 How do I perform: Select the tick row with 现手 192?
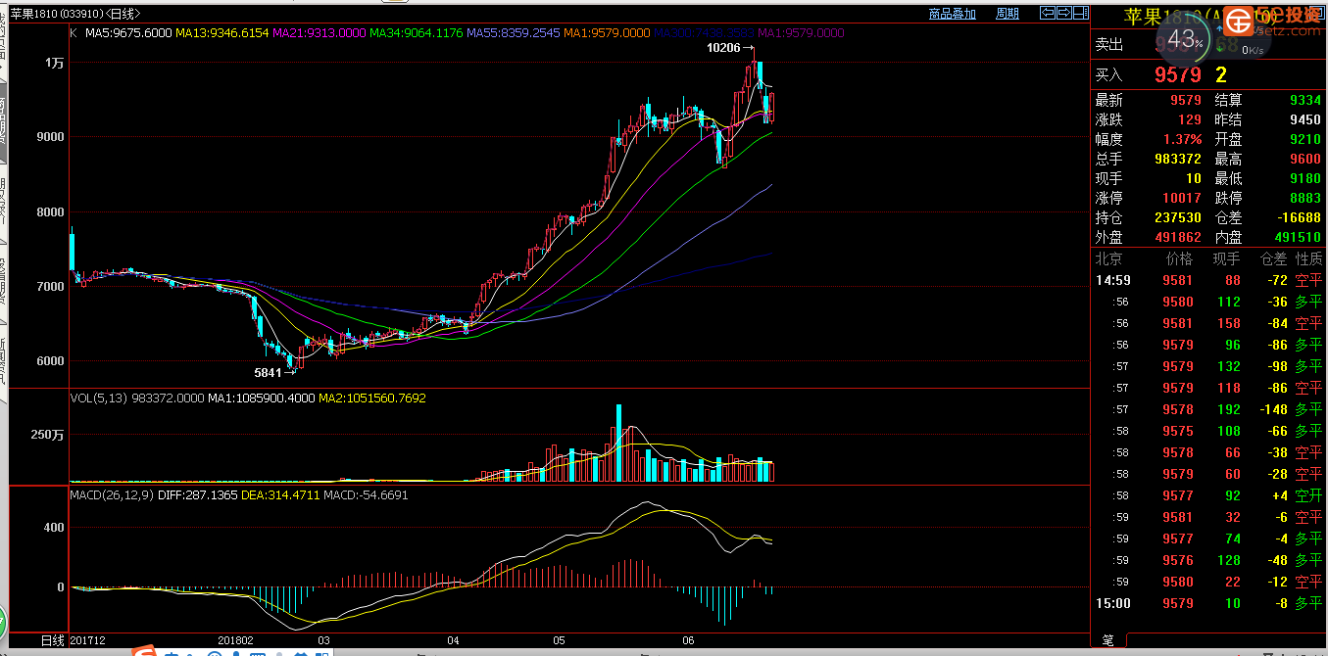[x=1208, y=410]
